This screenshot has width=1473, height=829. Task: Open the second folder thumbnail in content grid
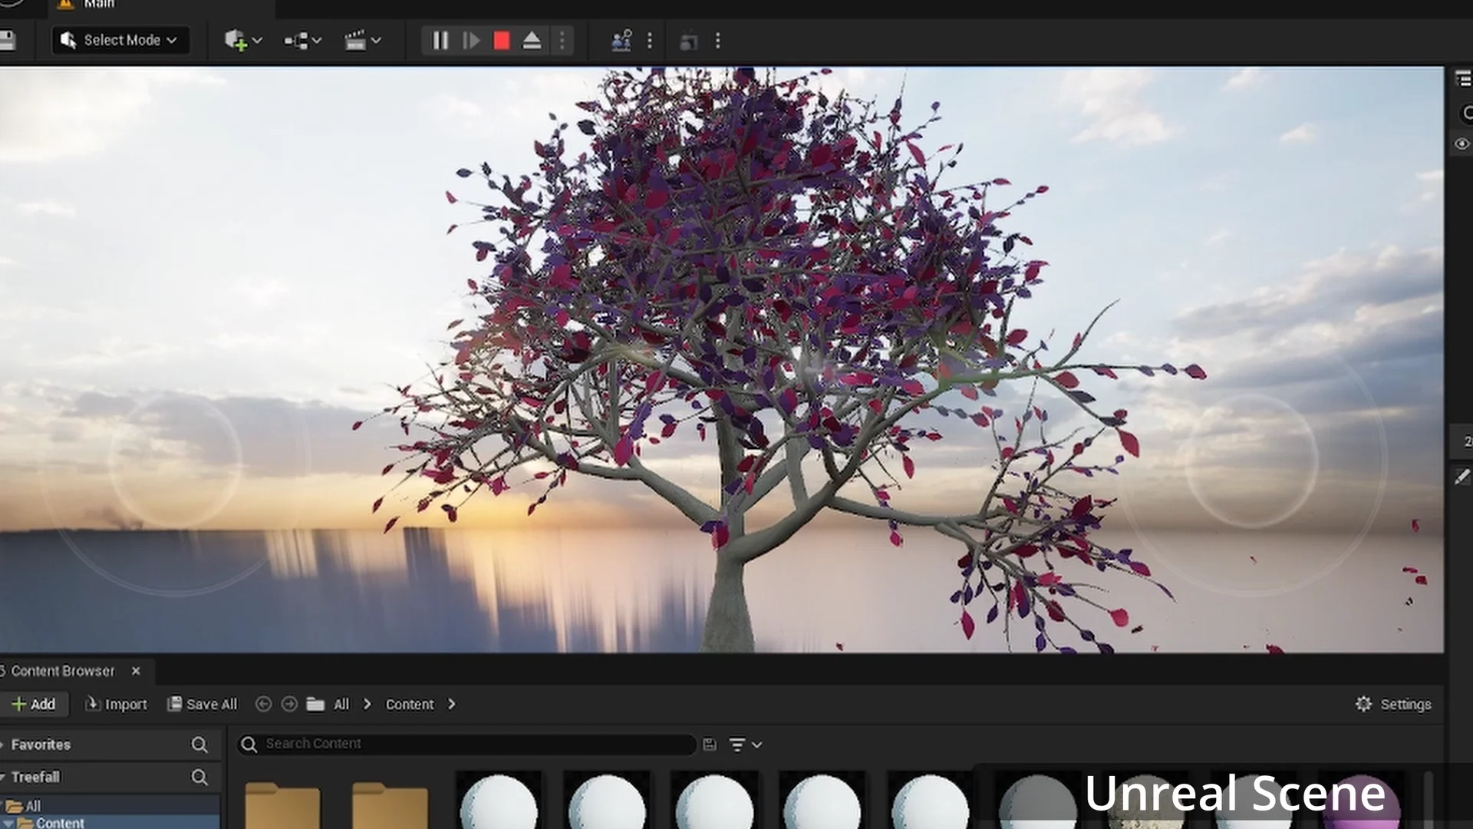[390, 804]
